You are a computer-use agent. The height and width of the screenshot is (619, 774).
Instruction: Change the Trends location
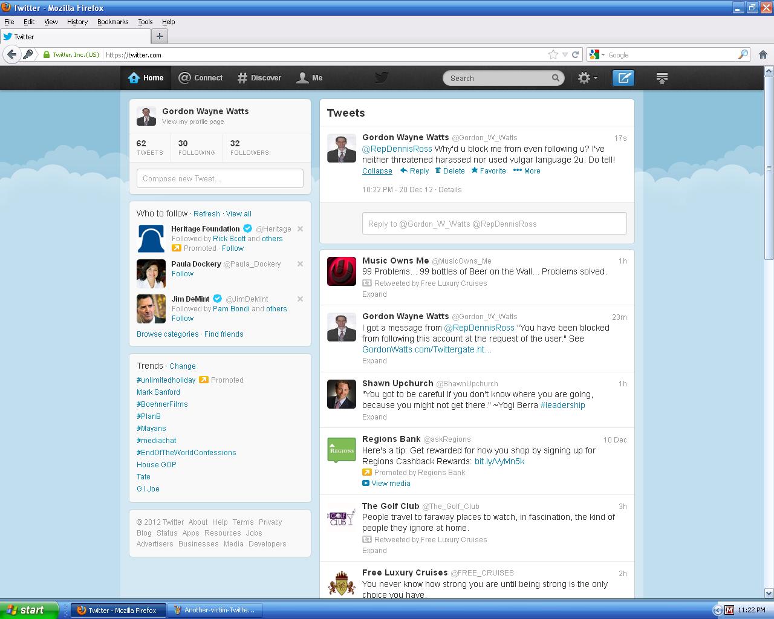[x=183, y=366]
